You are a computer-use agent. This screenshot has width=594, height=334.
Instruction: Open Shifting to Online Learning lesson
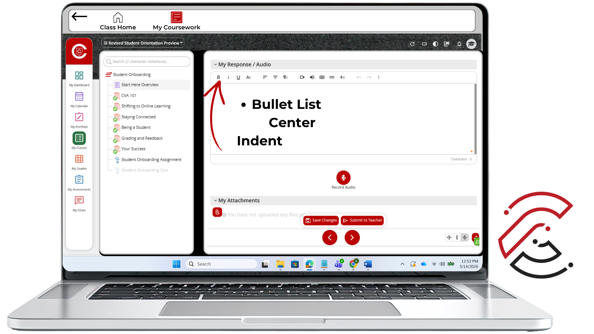point(146,106)
